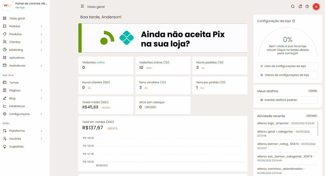Click the Estatísticas chart icon
Screen dimensions: 325x176
tap(5, 106)
